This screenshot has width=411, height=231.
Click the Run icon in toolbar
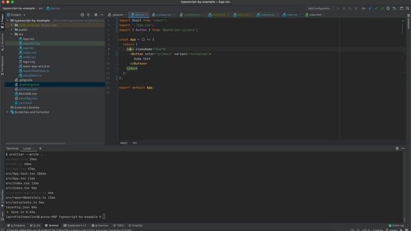pos(338,8)
